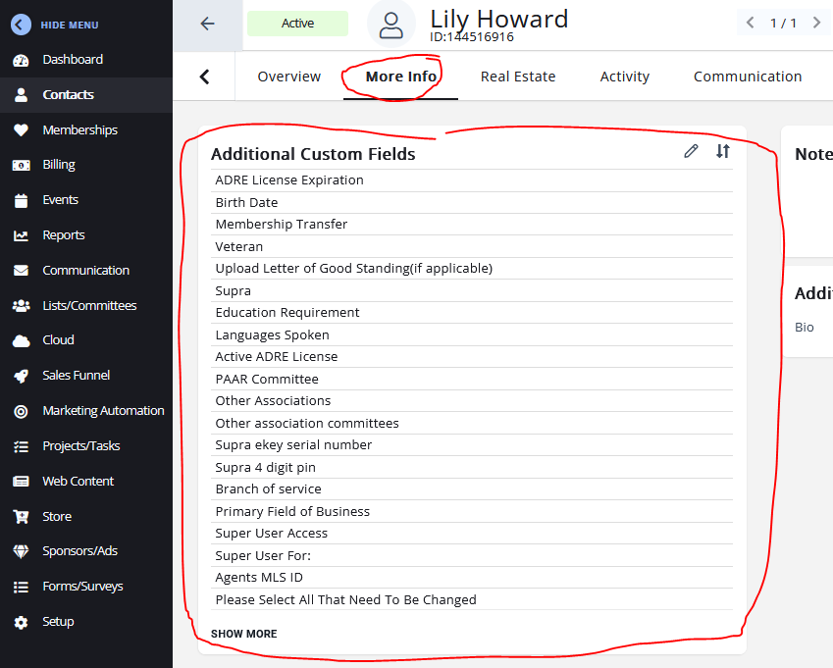Expand the list with Show More

(243, 634)
